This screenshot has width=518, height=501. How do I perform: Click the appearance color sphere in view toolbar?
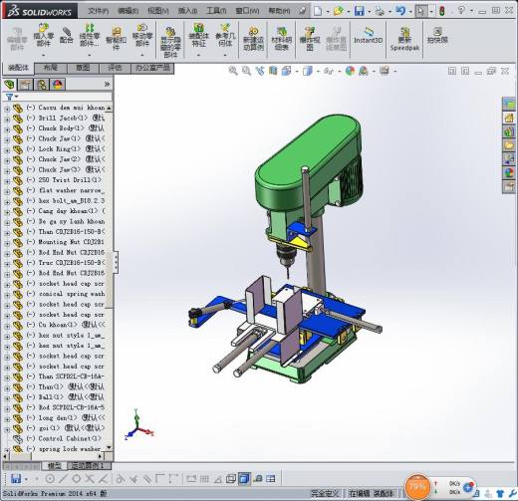[350, 71]
